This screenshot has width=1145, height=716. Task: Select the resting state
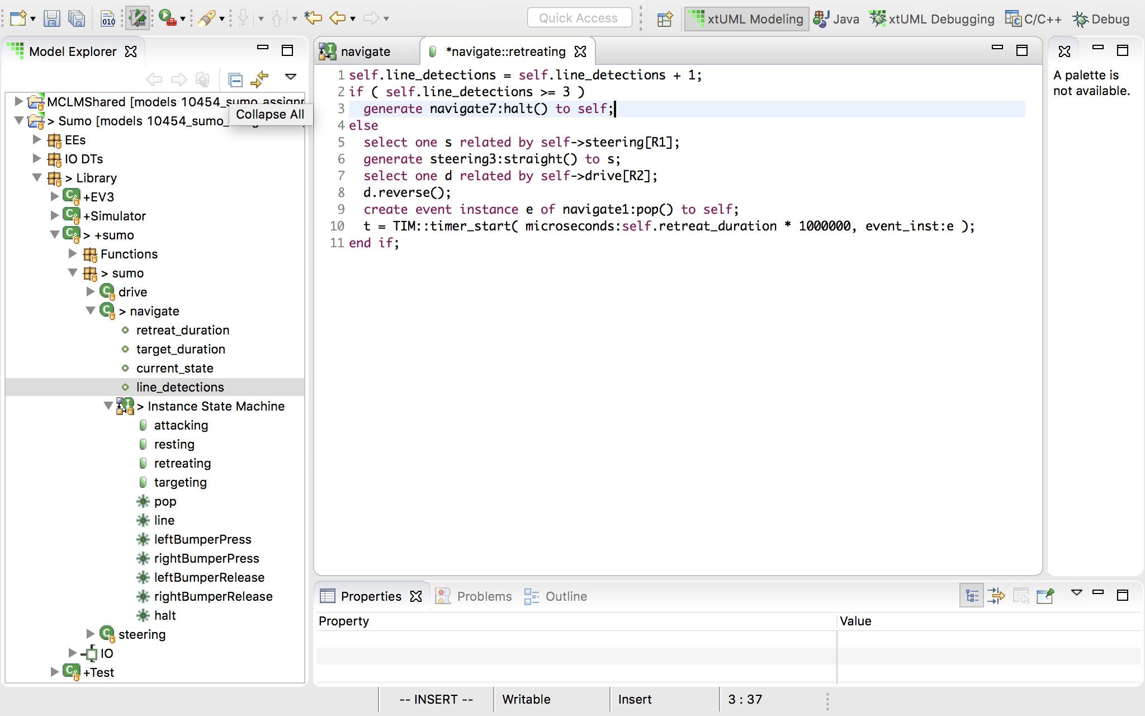[x=174, y=444]
